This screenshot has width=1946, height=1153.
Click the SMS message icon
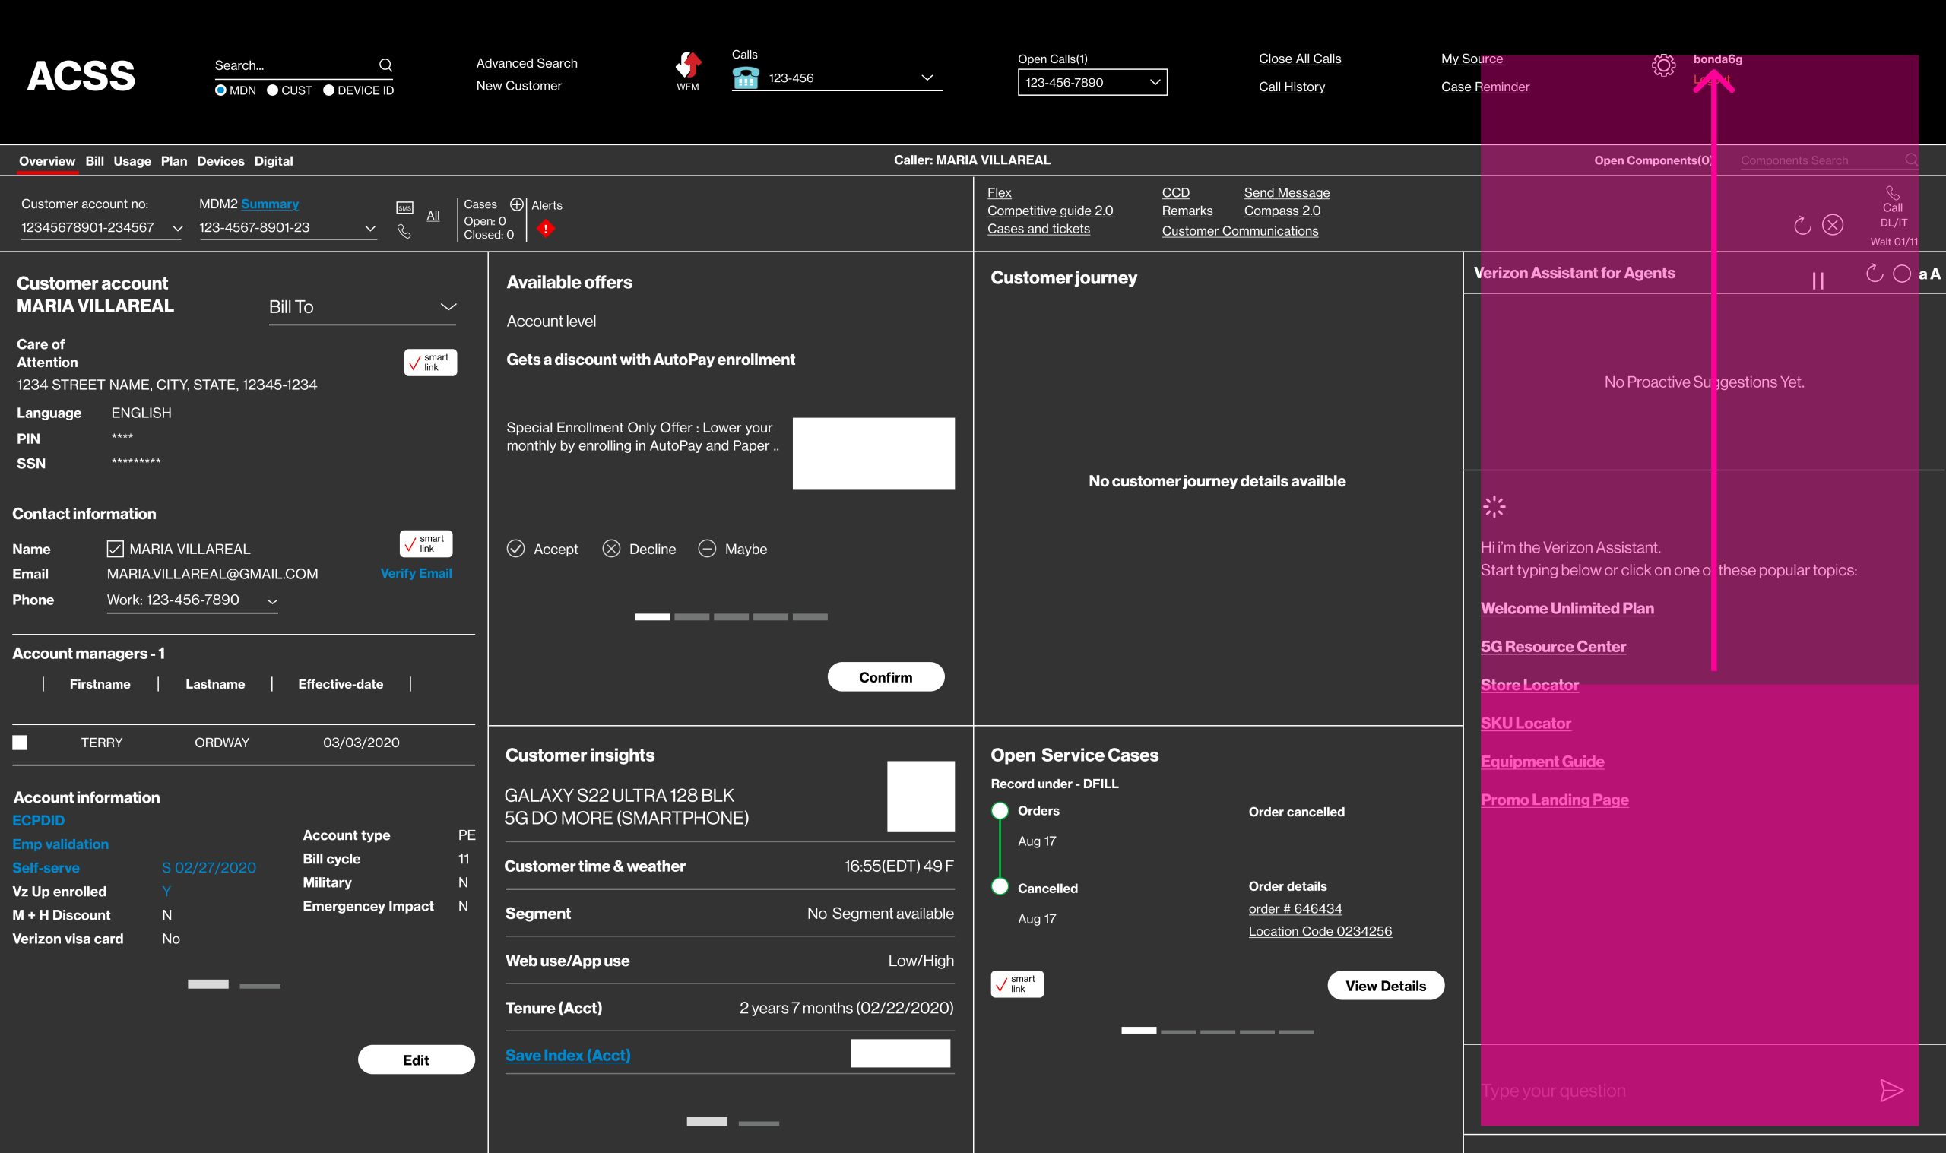pyautogui.click(x=404, y=207)
